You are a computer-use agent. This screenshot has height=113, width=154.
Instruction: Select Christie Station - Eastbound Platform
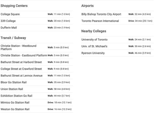click(36, 55)
